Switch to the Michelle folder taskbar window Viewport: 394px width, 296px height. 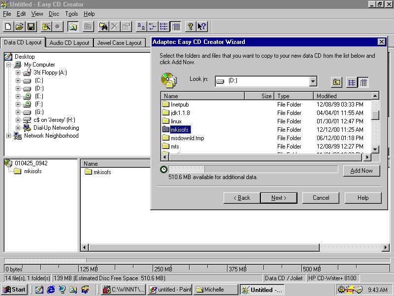point(216,290)
